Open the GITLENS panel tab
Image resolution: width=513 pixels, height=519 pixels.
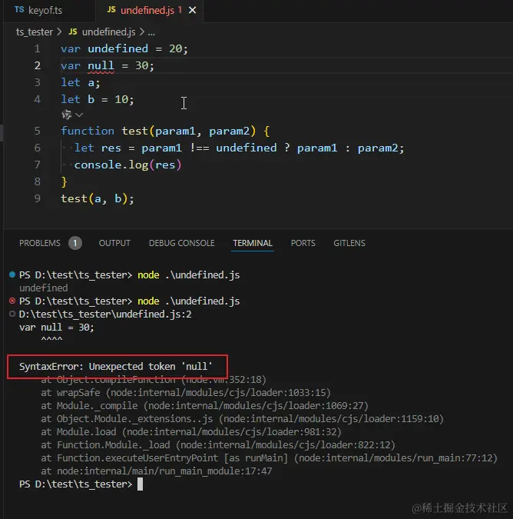click(349, 243)
